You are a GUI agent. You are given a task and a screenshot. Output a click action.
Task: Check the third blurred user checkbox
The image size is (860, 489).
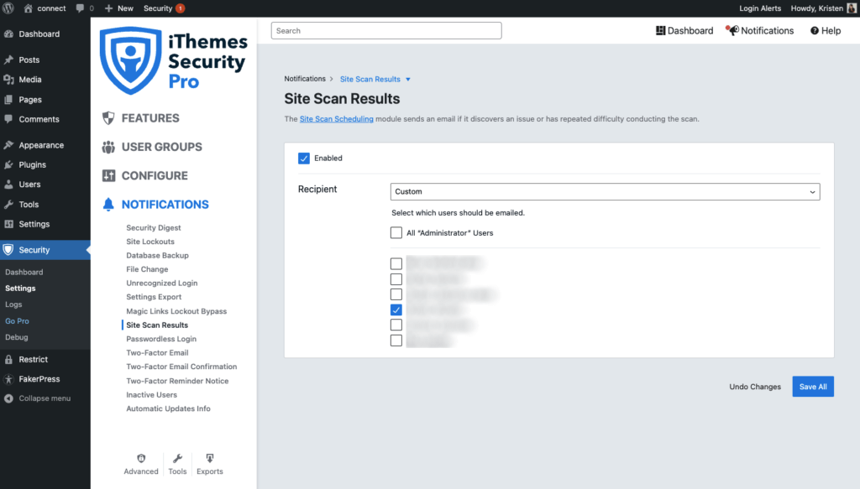click(396, 294)
